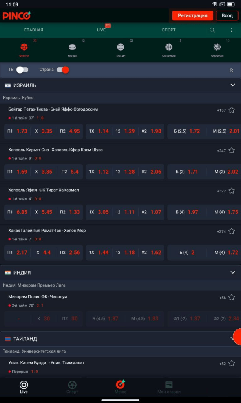Screen dimensions: 241x403
Task: Collapse the ИЗРАИЛЬ section
Action: pyautogui.click(x=232, y=85)
